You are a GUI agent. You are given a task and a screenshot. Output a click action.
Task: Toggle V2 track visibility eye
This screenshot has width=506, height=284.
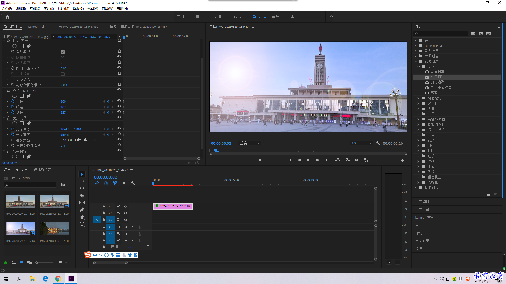pos(126,213)
